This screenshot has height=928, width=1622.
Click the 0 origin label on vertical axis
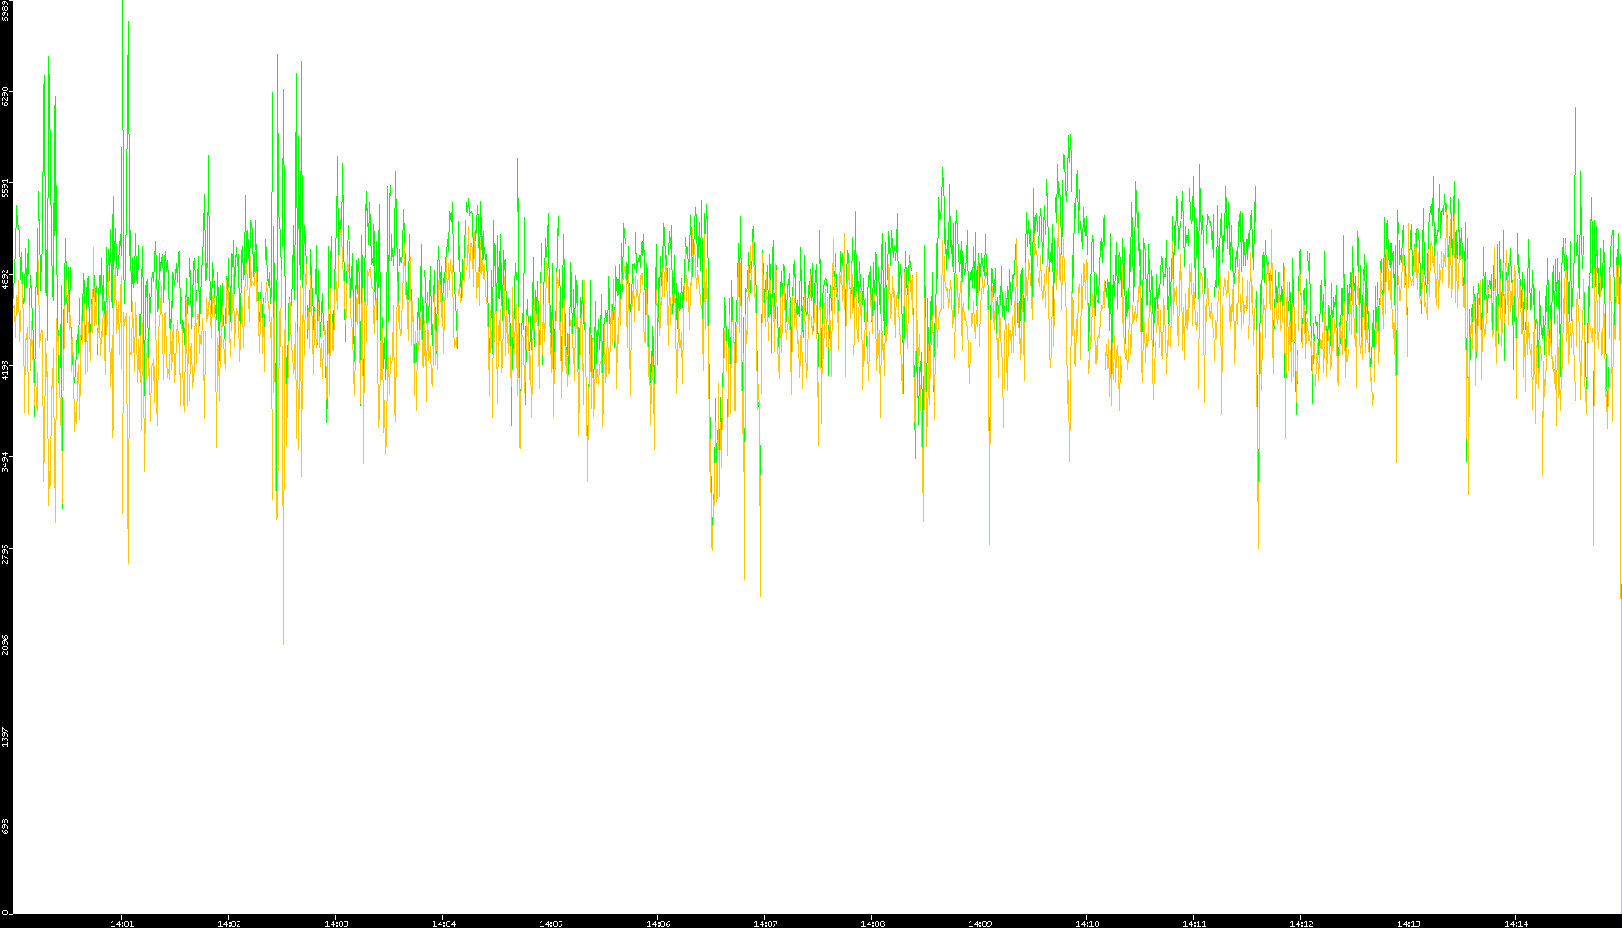coord(5,911)
